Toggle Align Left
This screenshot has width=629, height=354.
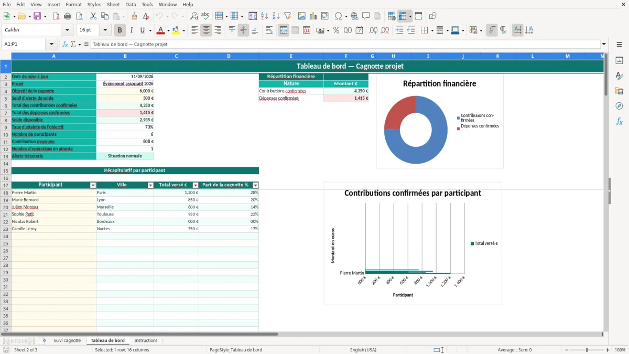pyautogui.click(x=194, y=30)
